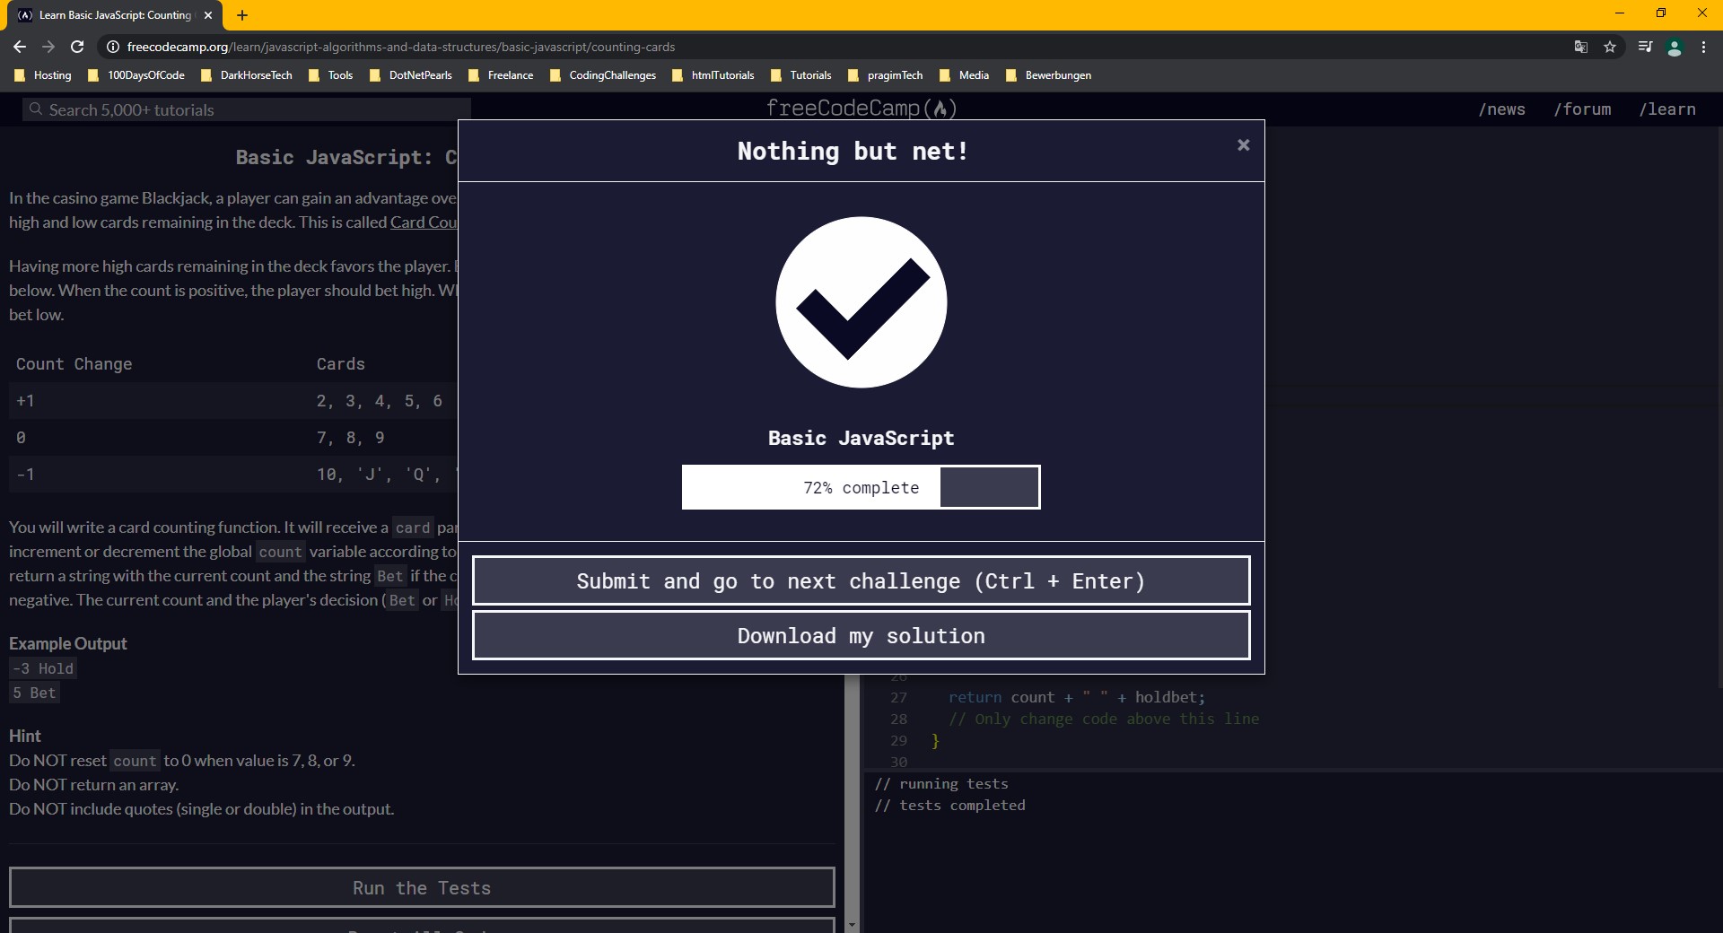Open the translate page icon

(1581, 47)
